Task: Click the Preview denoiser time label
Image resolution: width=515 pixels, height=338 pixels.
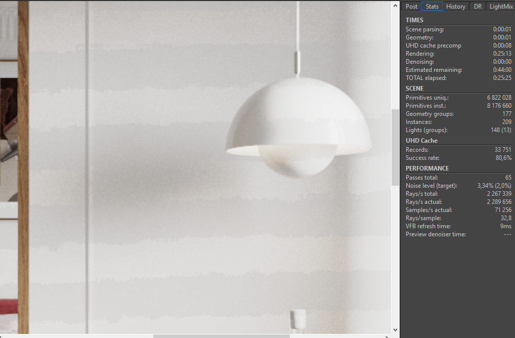Action: pyautogui.click(x=436, y=234)
